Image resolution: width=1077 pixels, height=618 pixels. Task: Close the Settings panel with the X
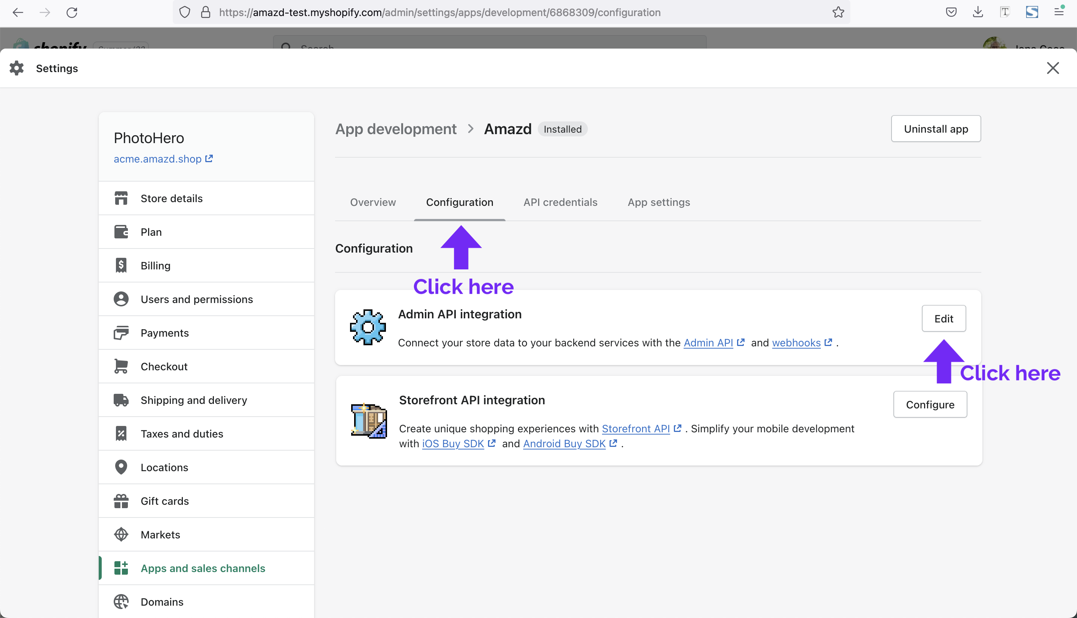click(x=1053, y=68)
